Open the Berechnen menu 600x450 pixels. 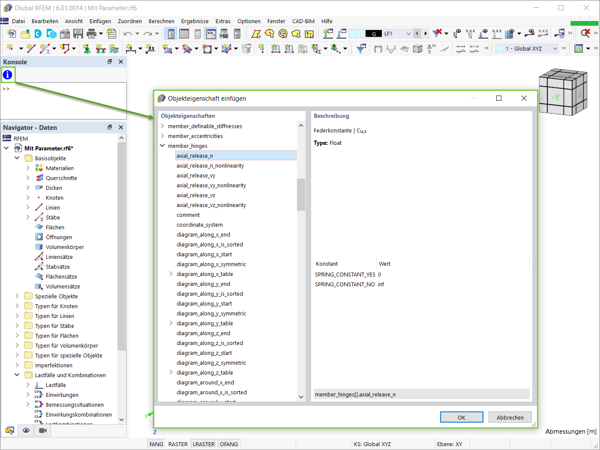click(162, 21)
